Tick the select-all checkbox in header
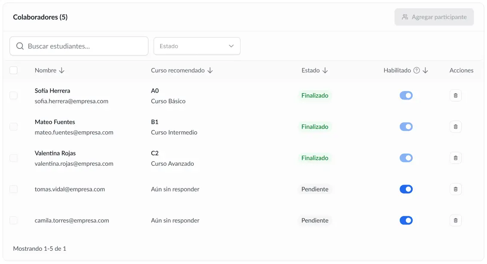487x264 pixels. point(13,70)
